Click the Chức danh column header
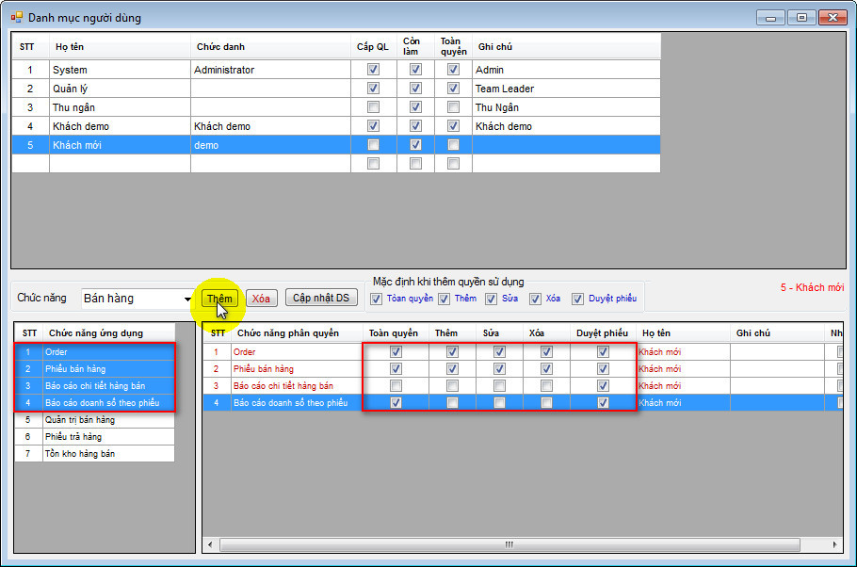Screen dimensions: 857x567 coord(270,46)
